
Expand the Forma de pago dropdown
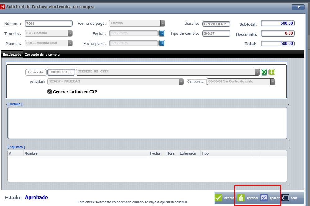(x=162, y=24)
